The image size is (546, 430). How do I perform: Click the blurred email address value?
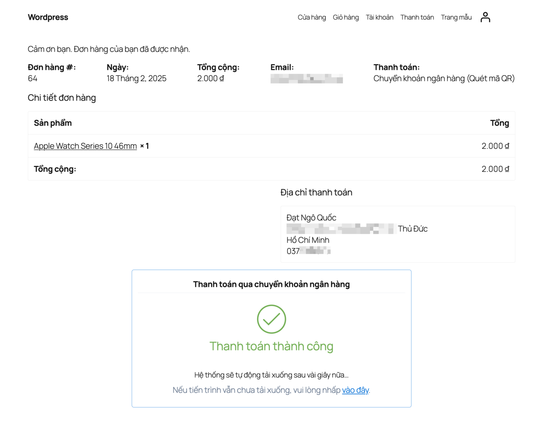[306, 79]
